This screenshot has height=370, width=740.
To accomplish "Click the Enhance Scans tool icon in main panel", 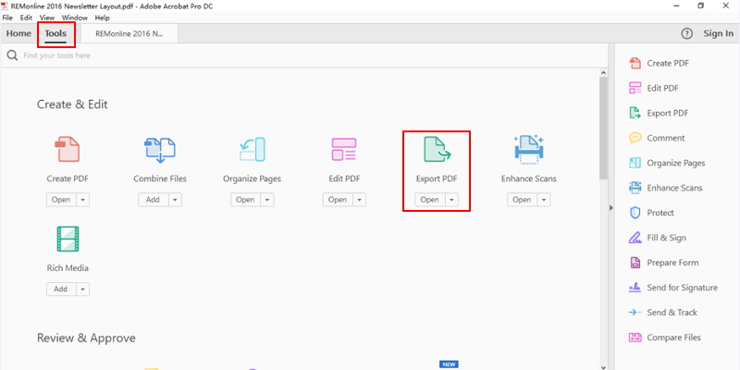I will pyautogui.click(x=528, y=149).
